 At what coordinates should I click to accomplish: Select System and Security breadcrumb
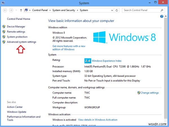click(x=64, y=10)
